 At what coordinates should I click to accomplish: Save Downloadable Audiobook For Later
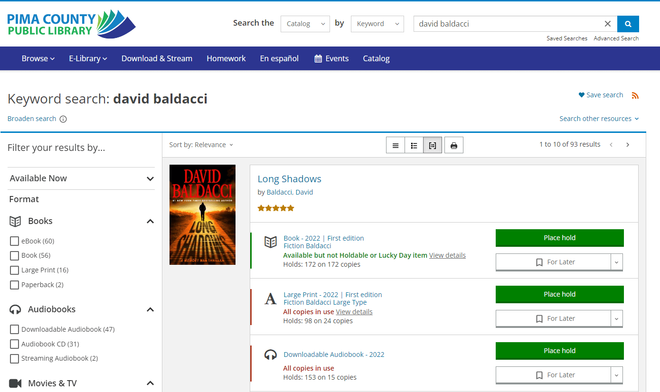click(x=554, y=375)
